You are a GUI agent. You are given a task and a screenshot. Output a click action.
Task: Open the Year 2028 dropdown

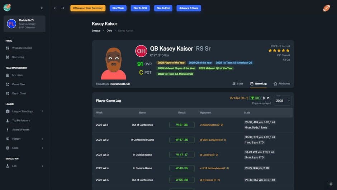click(x=282, y=101)
